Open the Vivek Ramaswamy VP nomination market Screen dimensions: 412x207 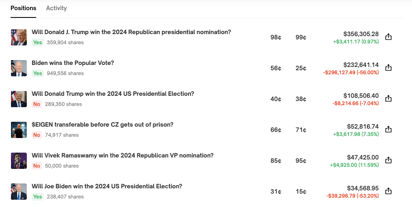click(122, 155)
